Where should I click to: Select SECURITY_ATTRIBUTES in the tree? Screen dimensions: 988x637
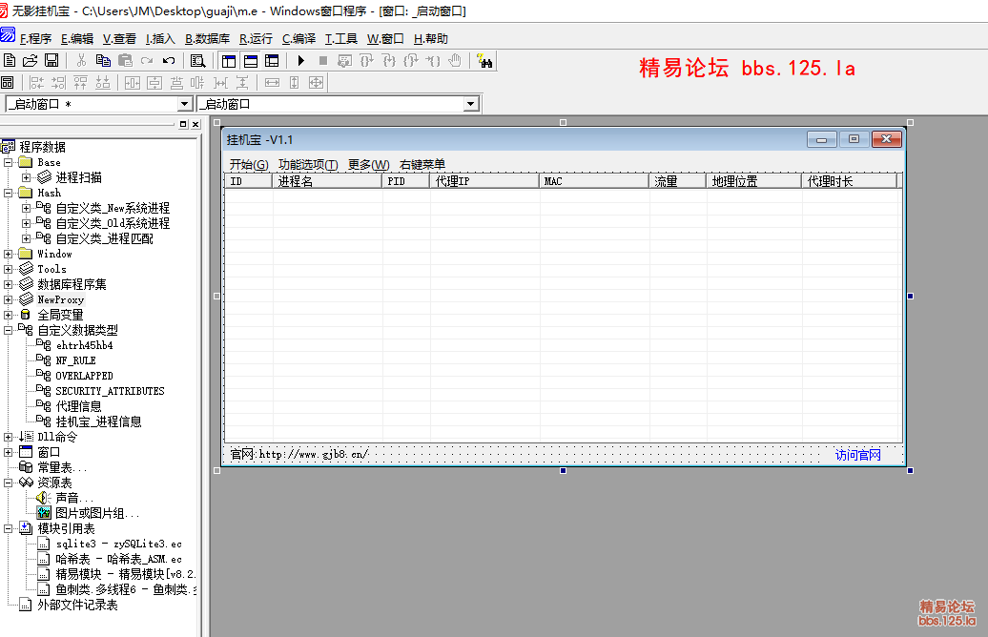110,391
